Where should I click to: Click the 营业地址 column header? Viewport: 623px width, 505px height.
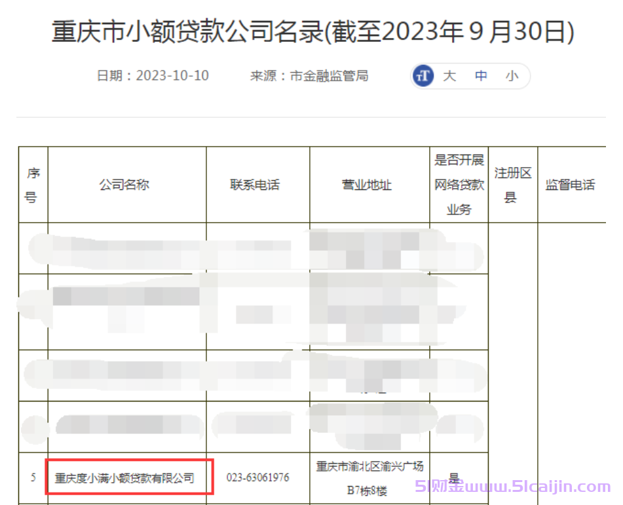[x=368, y=185]
